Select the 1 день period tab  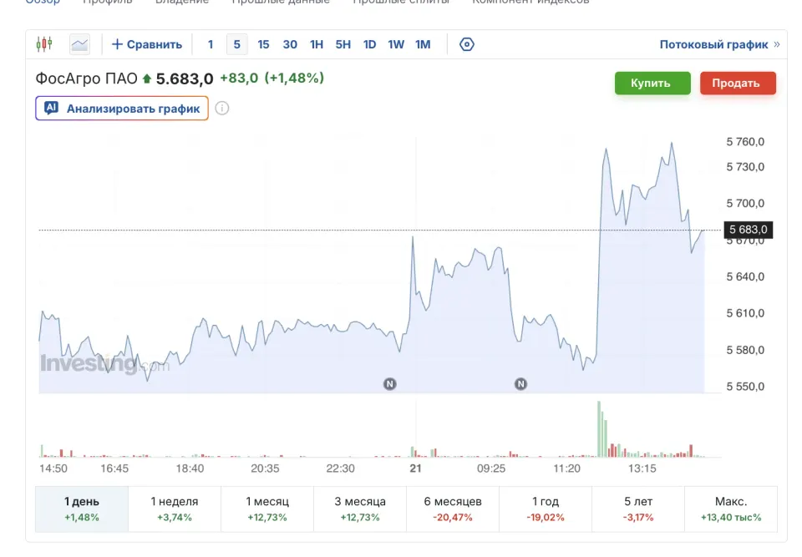point(82,509)
